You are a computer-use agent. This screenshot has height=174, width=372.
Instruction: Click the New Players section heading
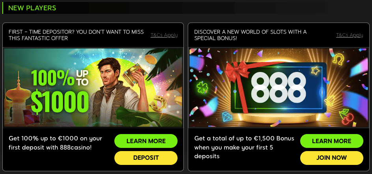(x=32, y=8)
